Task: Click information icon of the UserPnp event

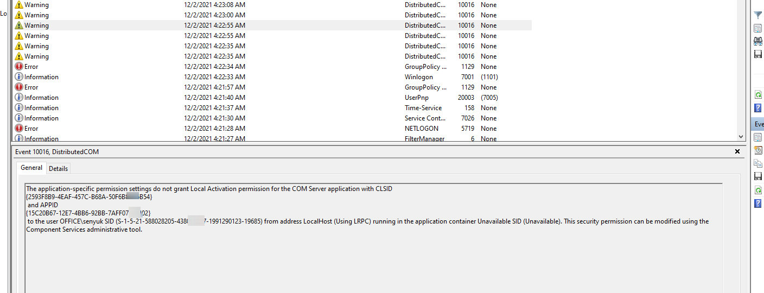Action: point(19,98)
